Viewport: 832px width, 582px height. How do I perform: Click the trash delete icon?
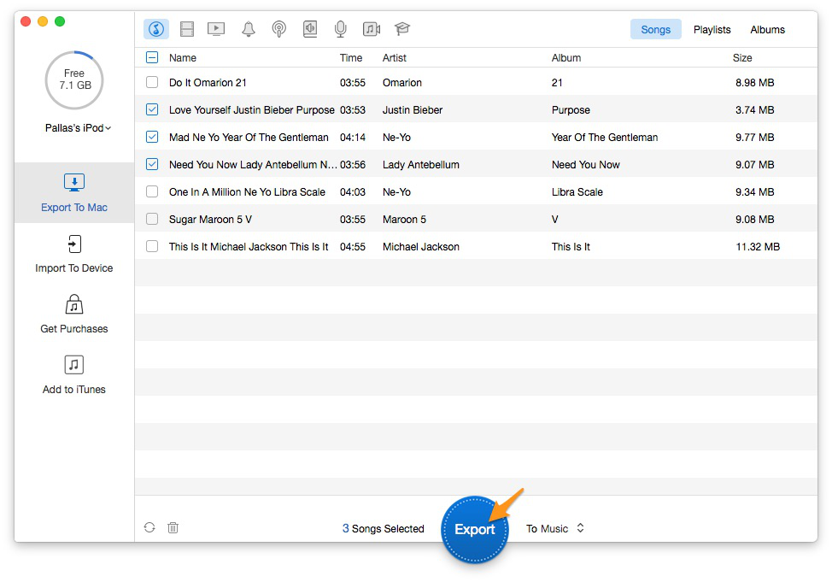[173, 527]
